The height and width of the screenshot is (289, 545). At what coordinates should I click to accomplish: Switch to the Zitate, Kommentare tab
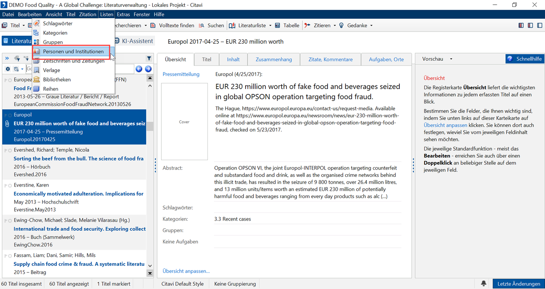330,59
